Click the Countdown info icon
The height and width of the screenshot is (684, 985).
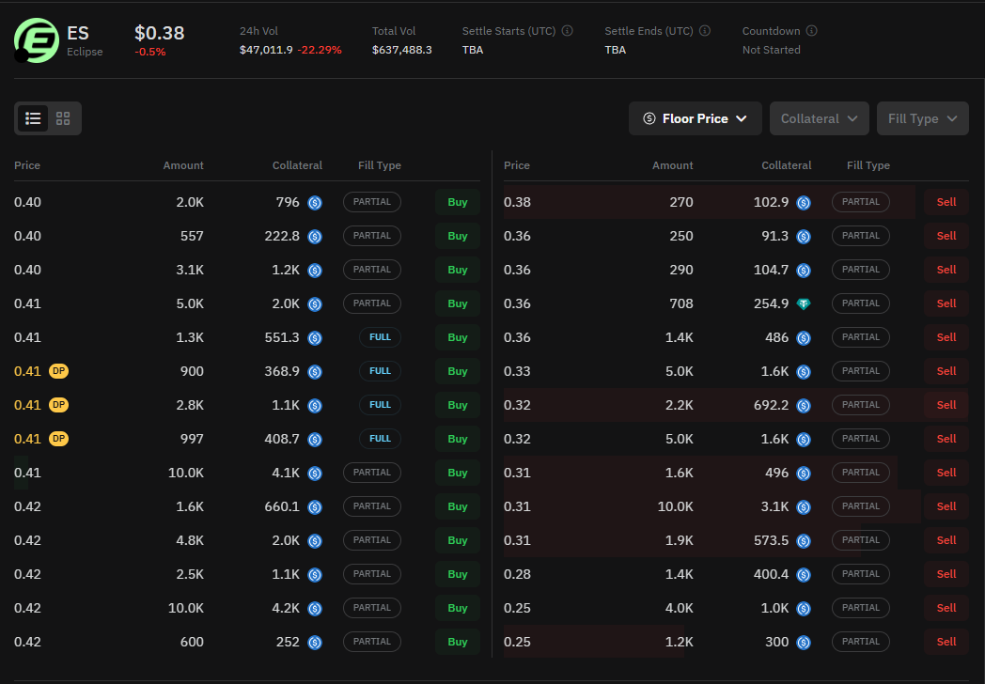pos(810,30)
